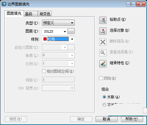Image resolution: width=147 pixels, height=125 pixels.
Task: Click the 删除孤岛 X icon
Action: click(x=103, y=42)
